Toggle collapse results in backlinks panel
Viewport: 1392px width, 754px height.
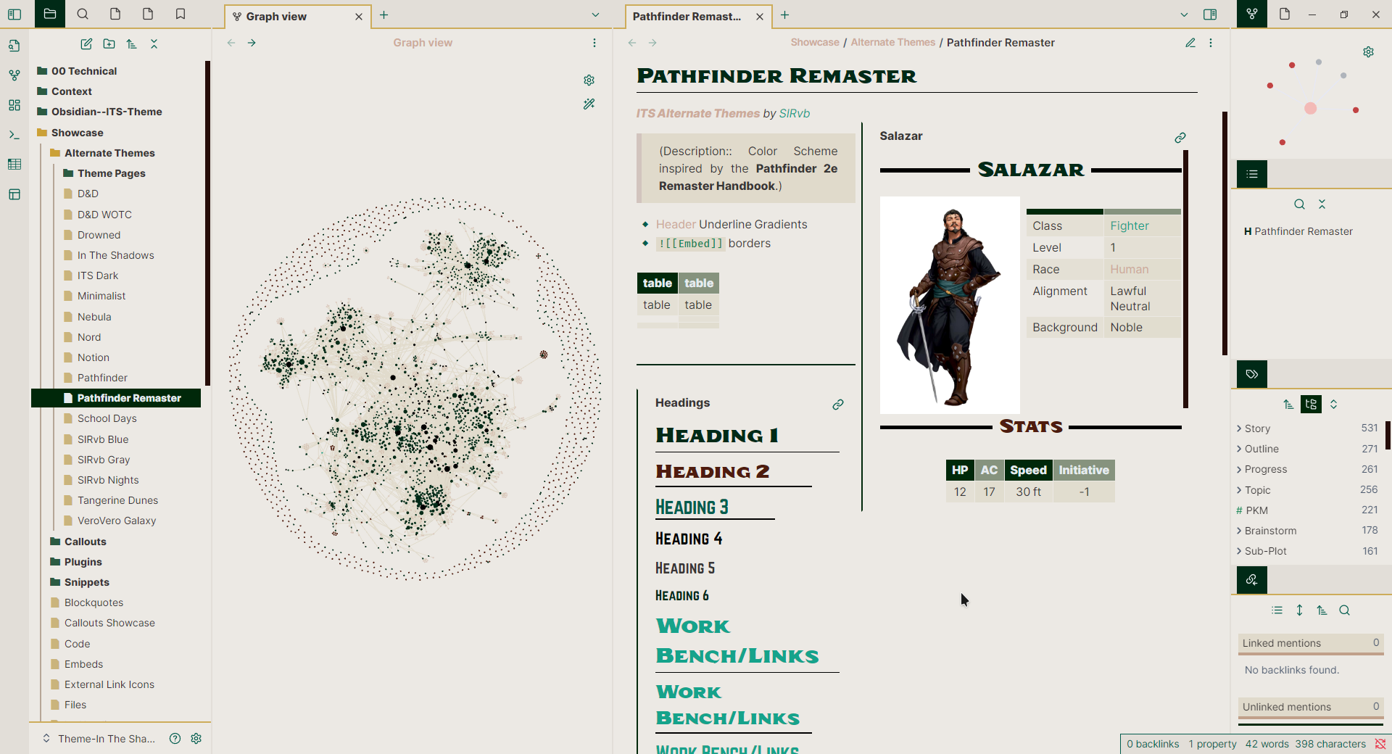1277,610
